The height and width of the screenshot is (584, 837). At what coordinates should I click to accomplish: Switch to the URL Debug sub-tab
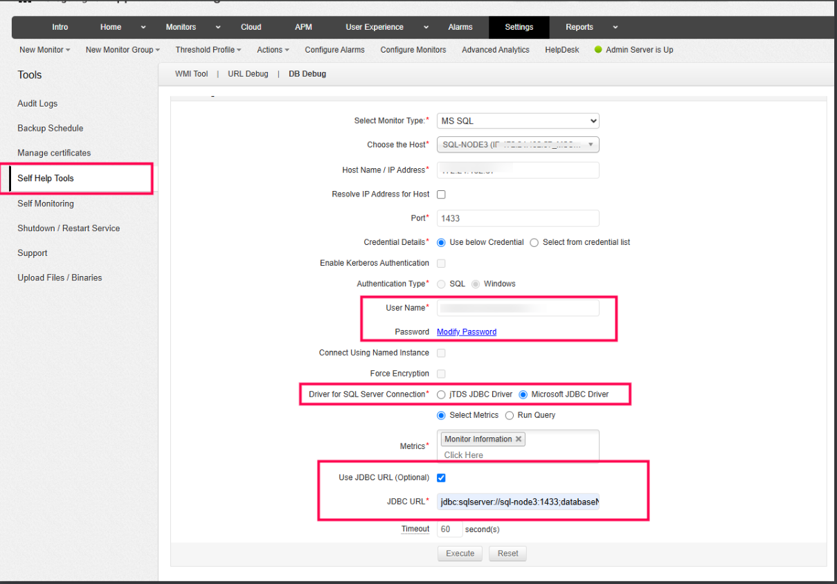pos(248,74)
